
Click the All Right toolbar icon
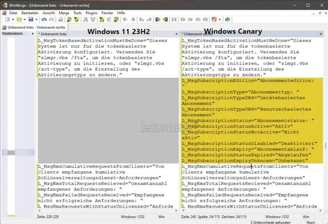(x=158, y=20)
